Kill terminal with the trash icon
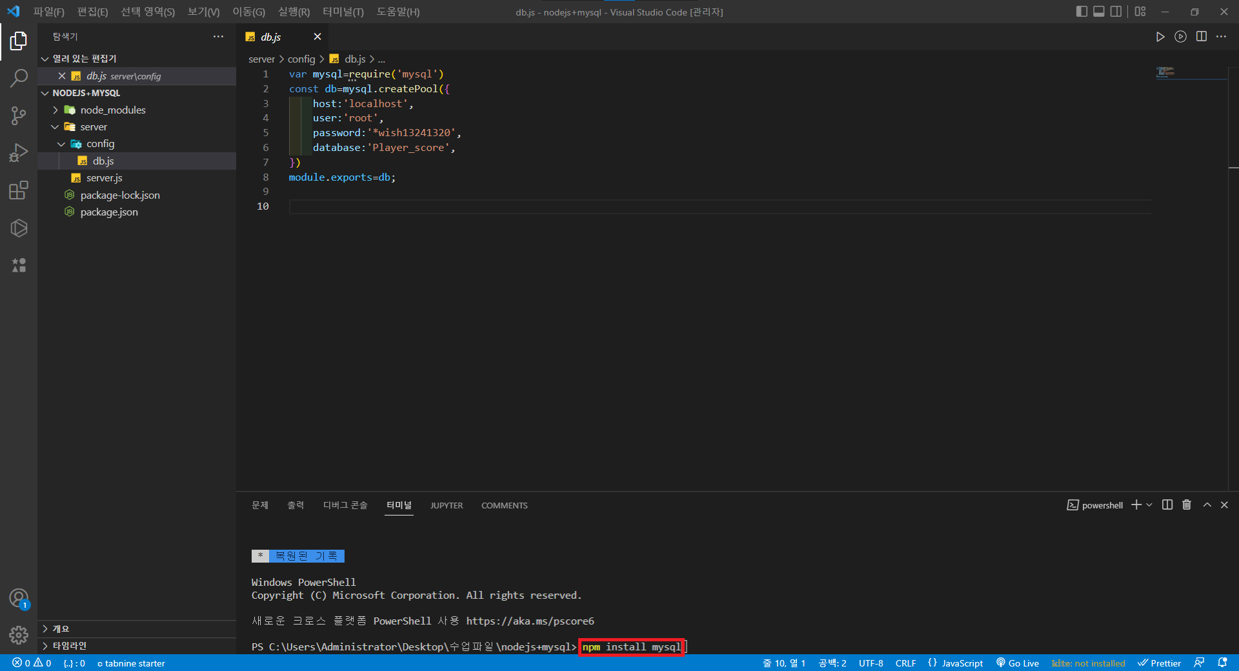 pos(1186,505)
